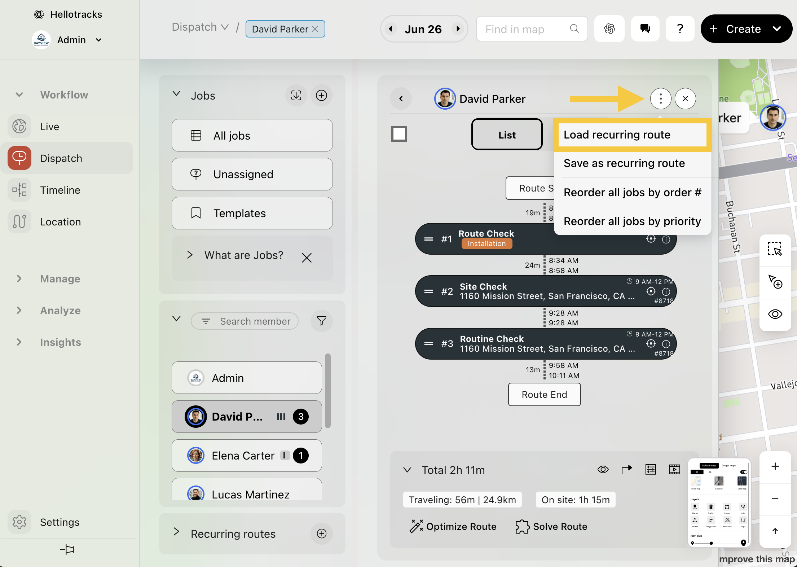Select Save as recurring route

(632, 163)
